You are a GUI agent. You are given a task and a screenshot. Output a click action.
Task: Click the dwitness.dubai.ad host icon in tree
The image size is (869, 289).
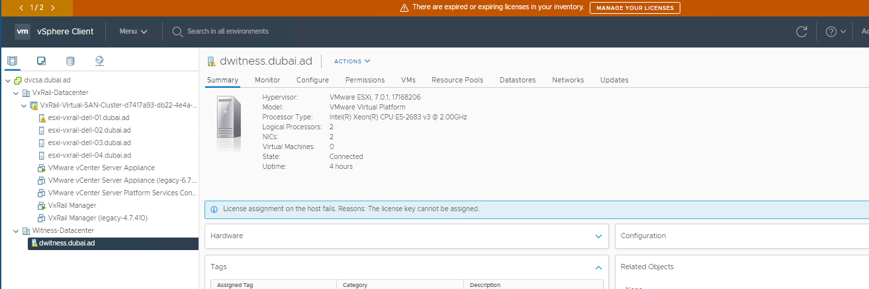pos(34,243)
